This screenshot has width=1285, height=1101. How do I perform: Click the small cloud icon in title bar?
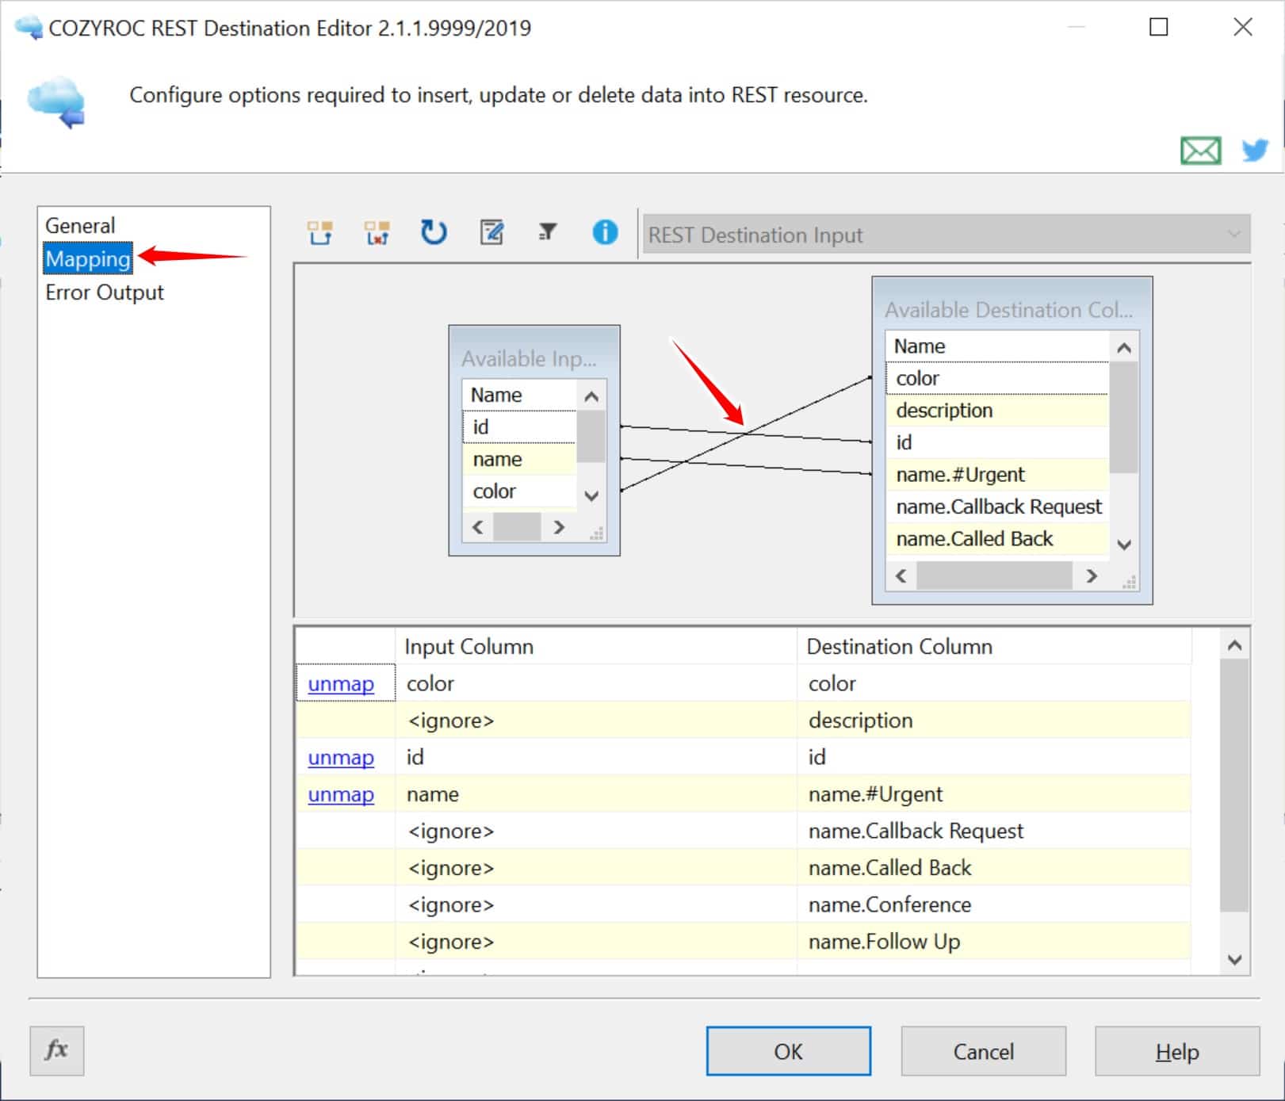coord(29,28)
